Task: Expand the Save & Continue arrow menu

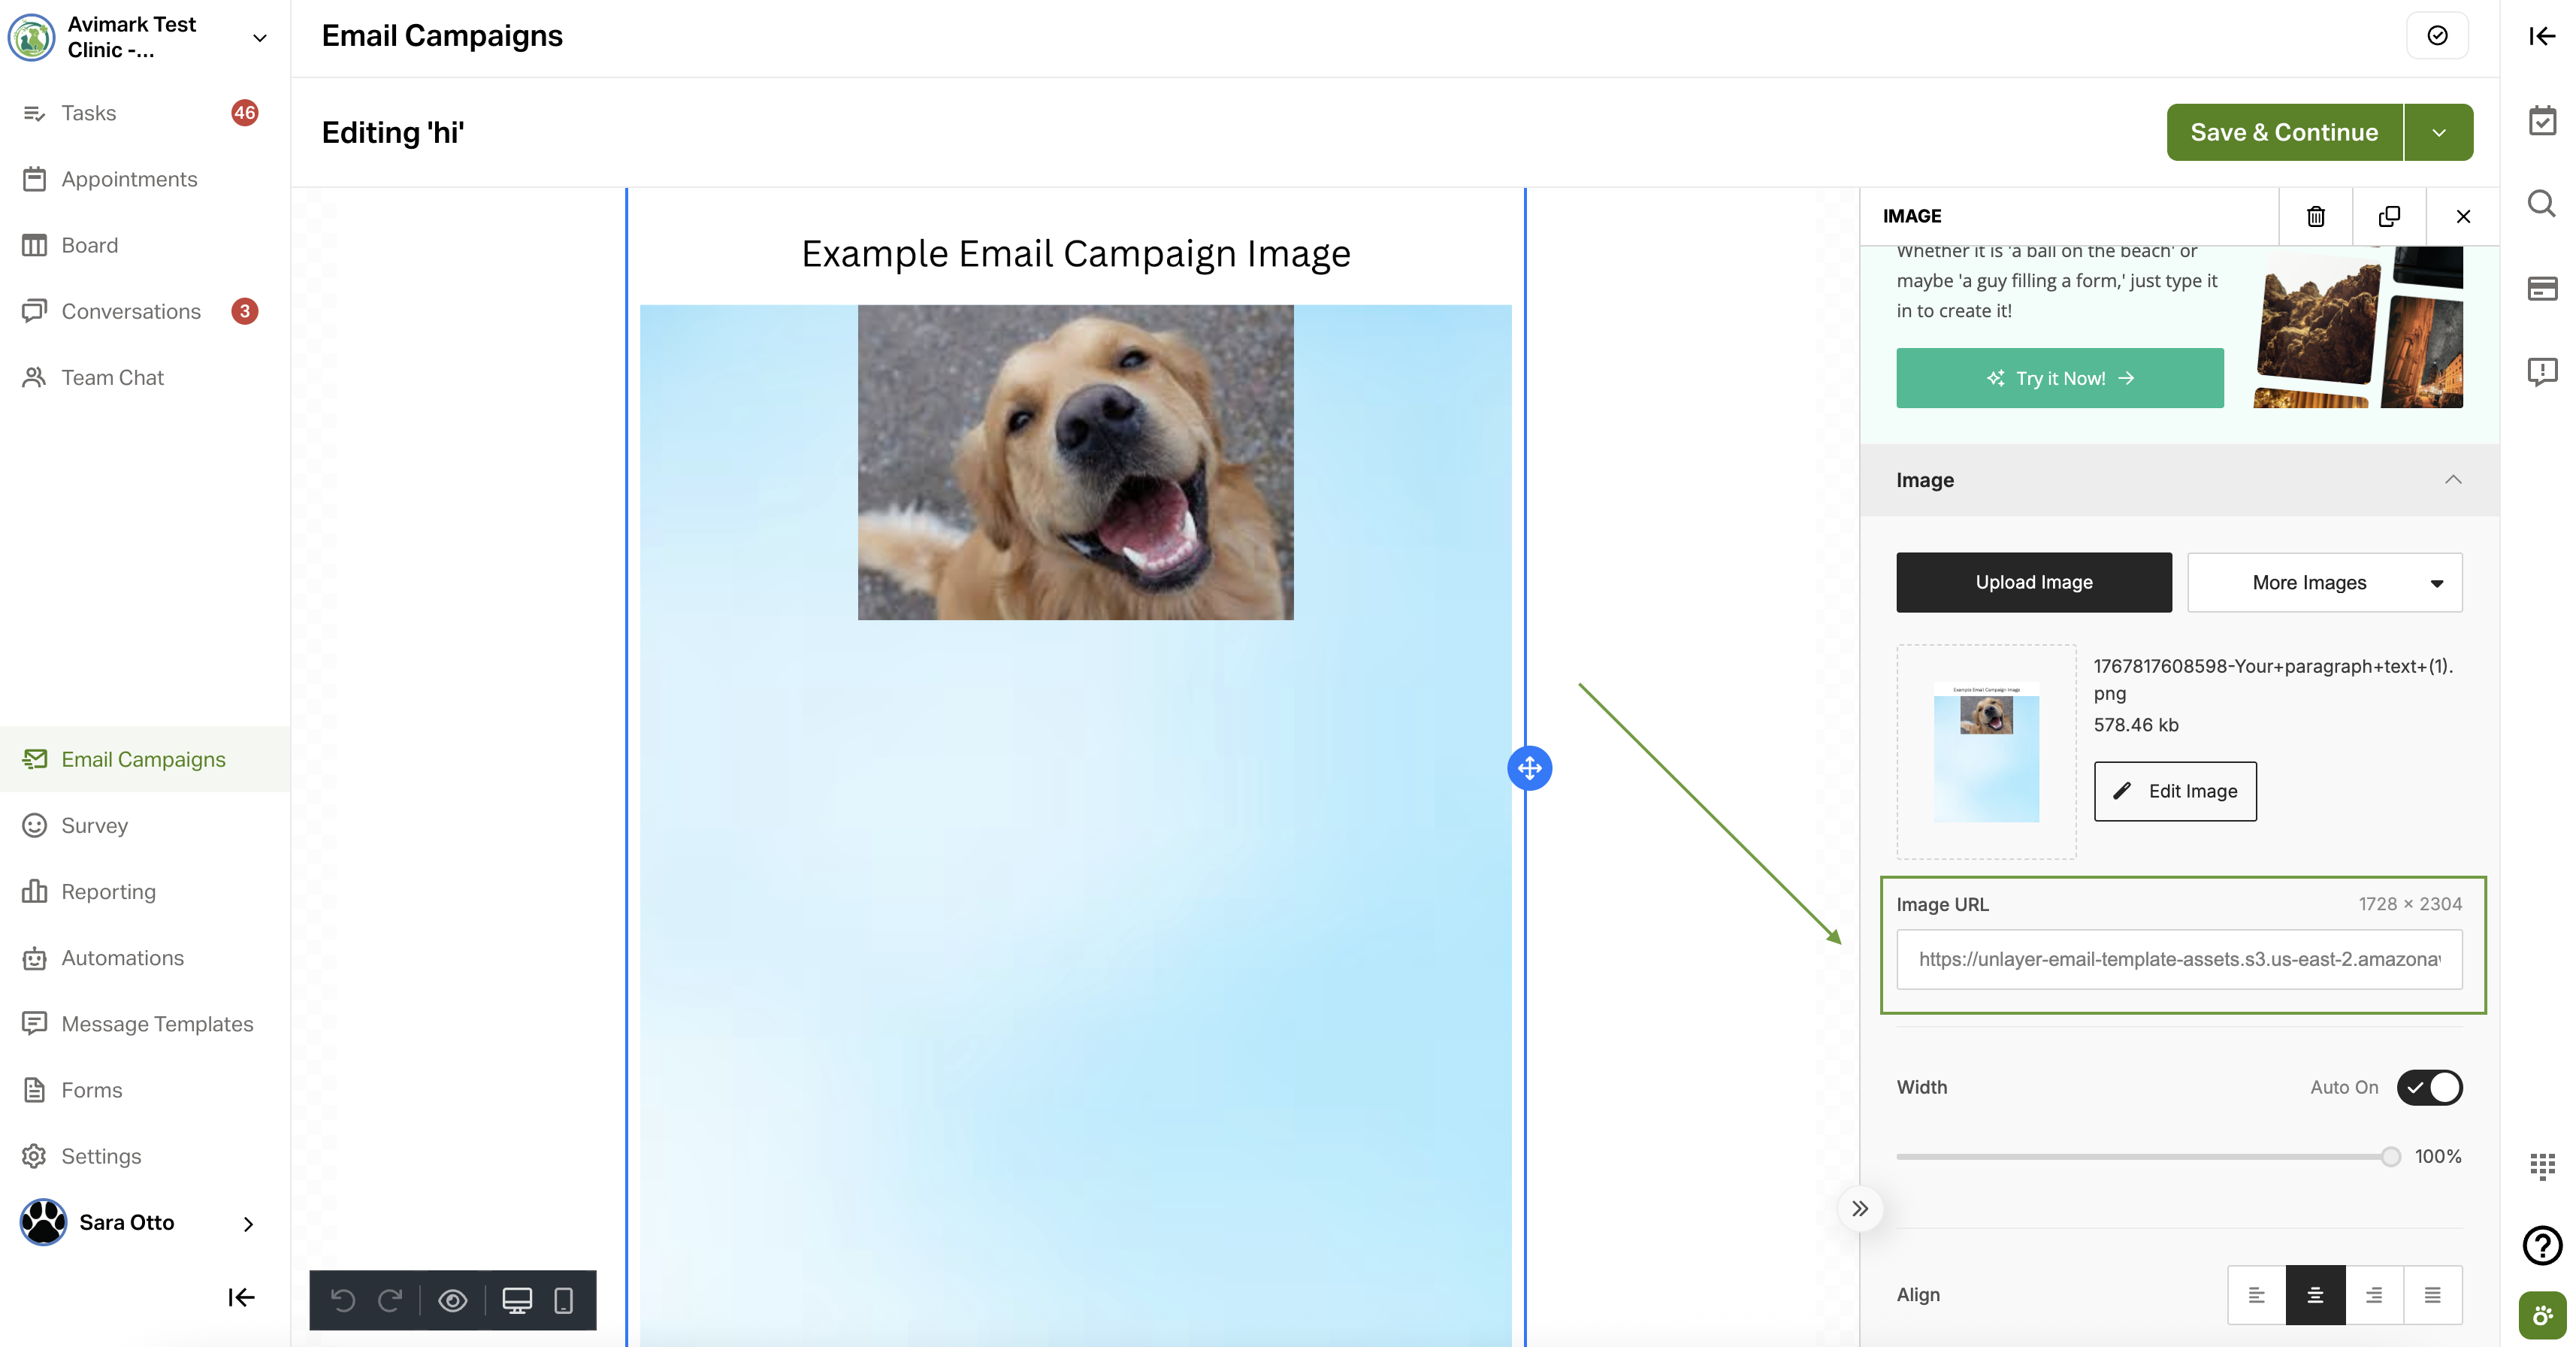Action: coord(2438,132)
